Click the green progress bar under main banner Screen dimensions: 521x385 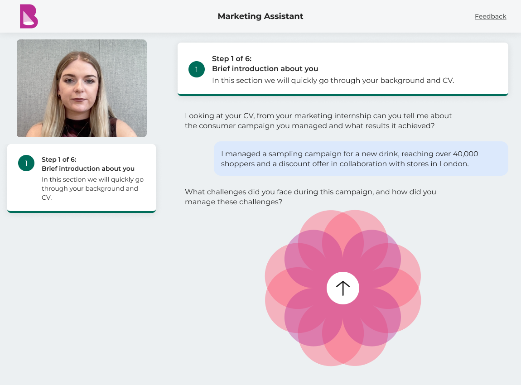click(343, 95)
